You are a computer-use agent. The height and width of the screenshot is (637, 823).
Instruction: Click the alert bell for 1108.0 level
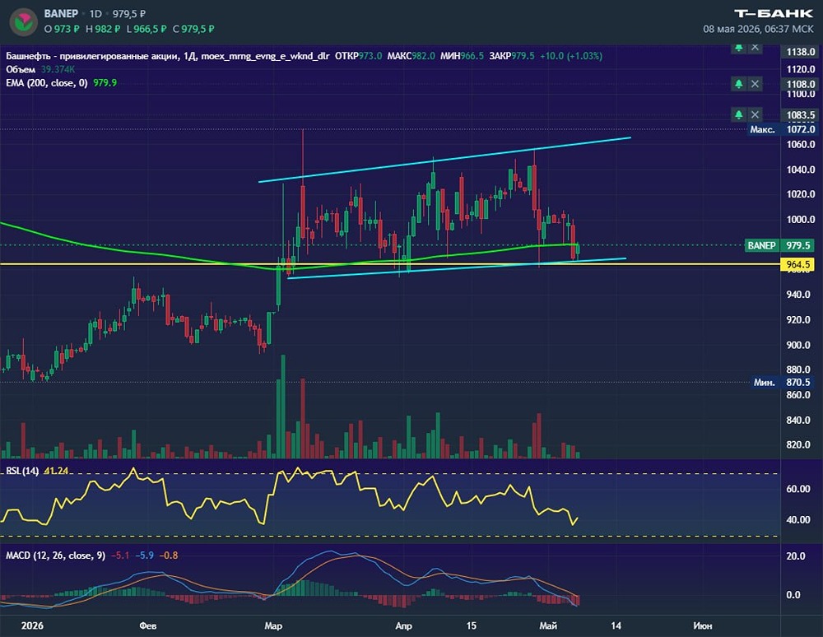coord(738,84)
